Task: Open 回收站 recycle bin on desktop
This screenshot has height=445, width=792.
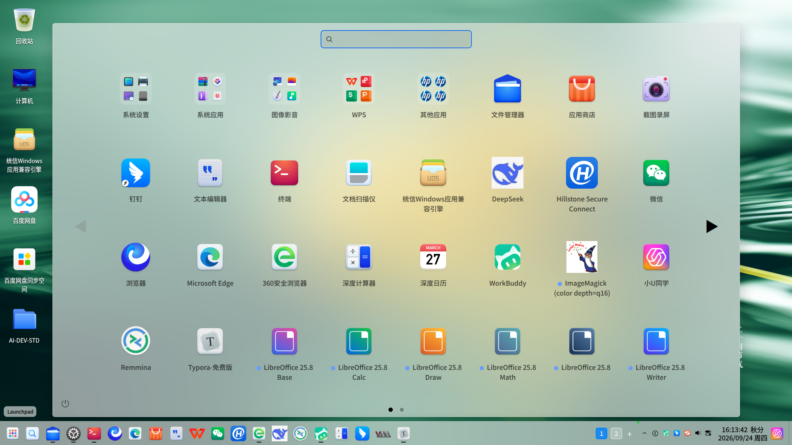Action: 24,26
